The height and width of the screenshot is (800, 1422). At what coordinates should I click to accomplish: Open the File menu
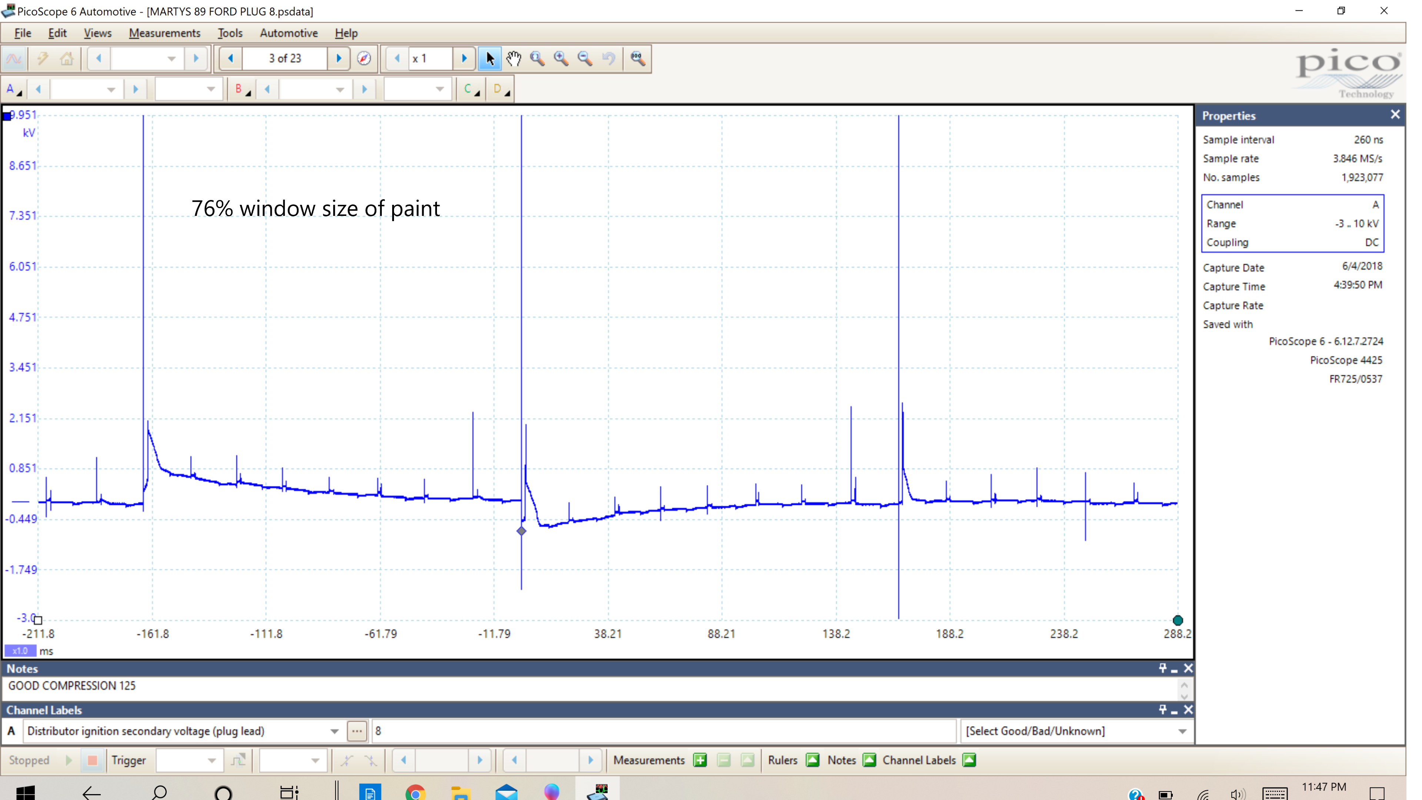coord(23,33)
